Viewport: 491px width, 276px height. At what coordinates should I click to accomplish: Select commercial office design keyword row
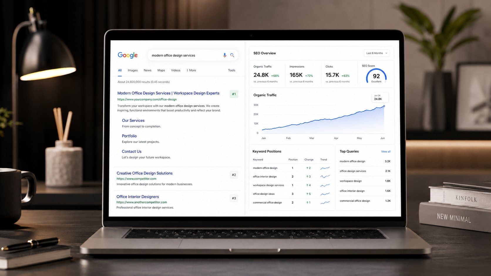(292, 203)
